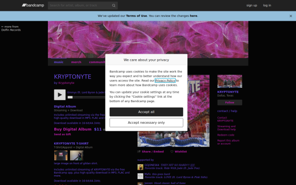Viewport: 296px width, 185px height.
Task: Click the KRYPTONYTE album title
Action: click(x=73, y=77)
